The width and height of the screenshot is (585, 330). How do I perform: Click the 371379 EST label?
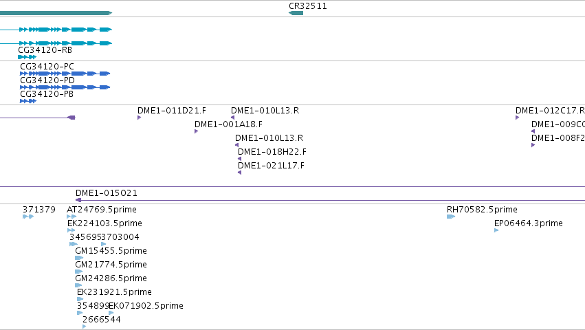point(38,210)
